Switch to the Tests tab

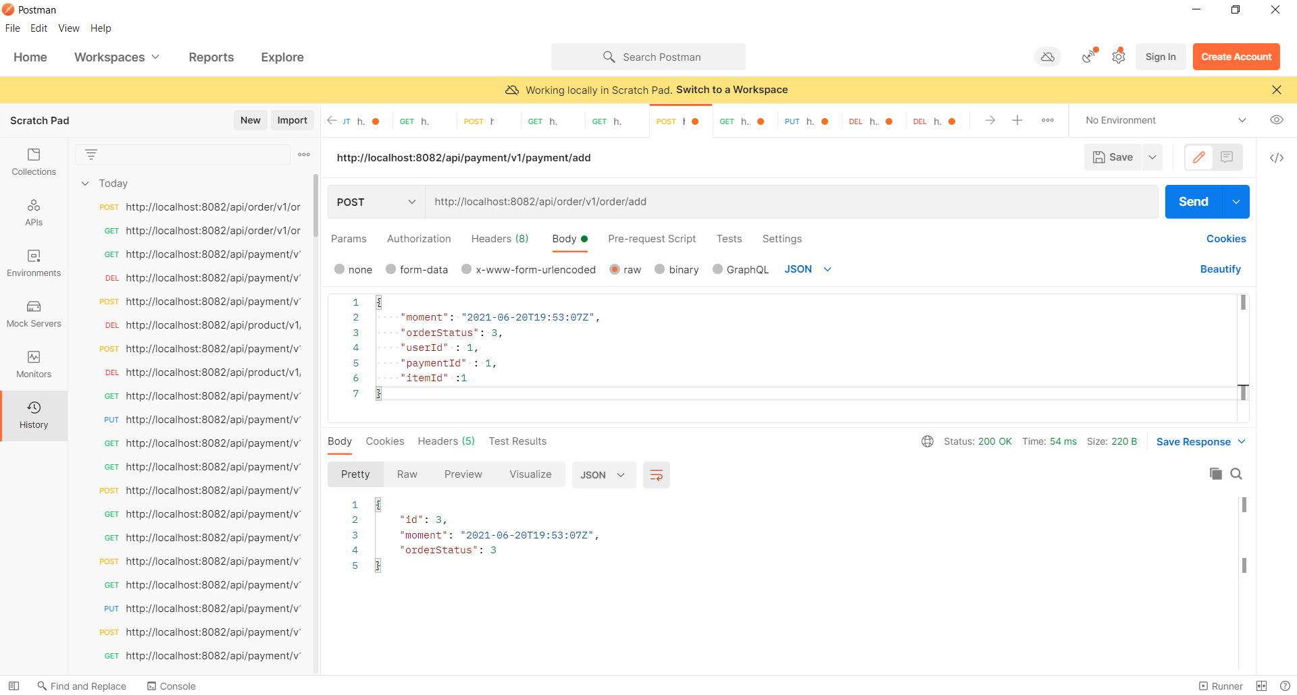(x=729, y=239)
